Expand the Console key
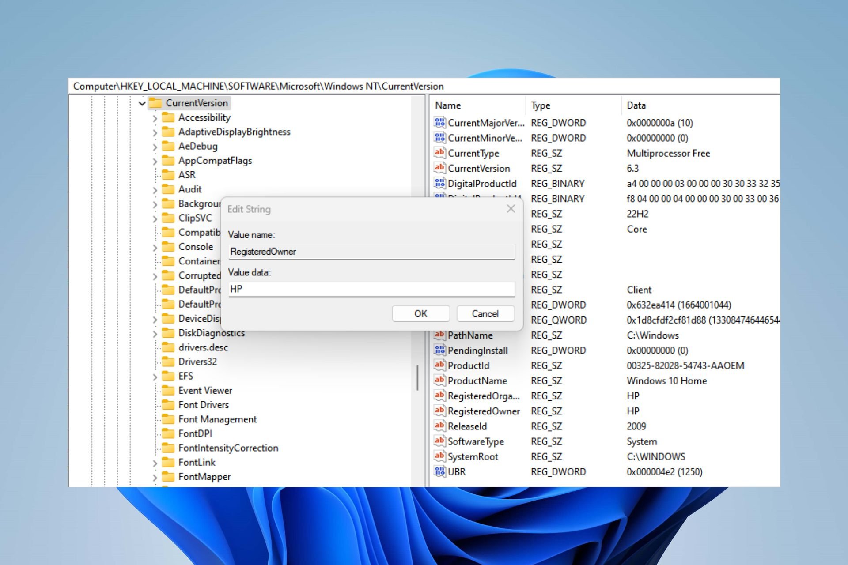Screen dimensions: 848x565 click(x=155, y=247)
